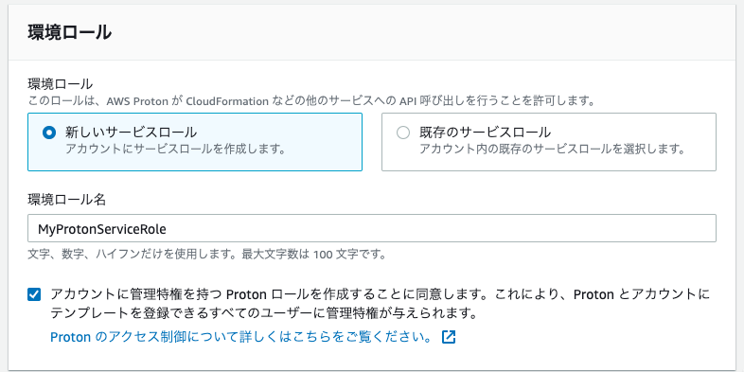This screenshot has width=744, height=372.
Task: Click the テンプレートを登録できる consent label line
Action: 263,313
